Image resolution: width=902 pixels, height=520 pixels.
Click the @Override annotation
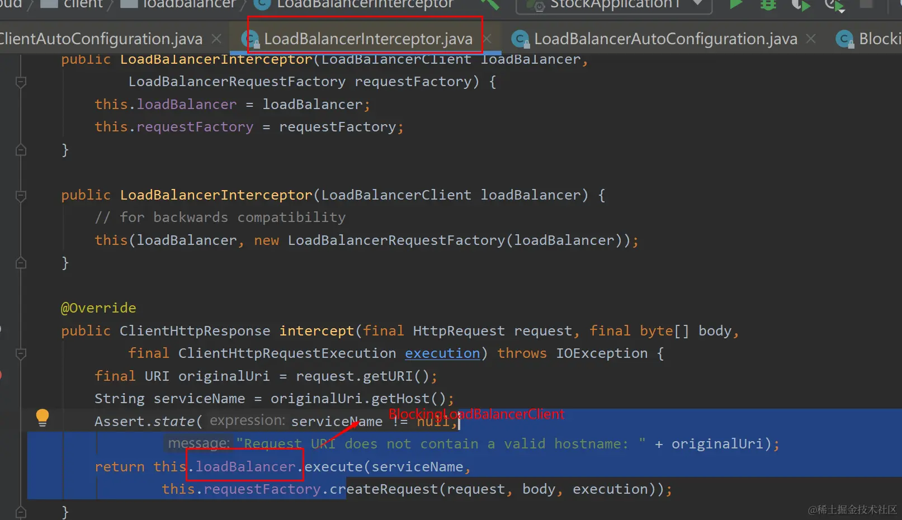[98, 308]
